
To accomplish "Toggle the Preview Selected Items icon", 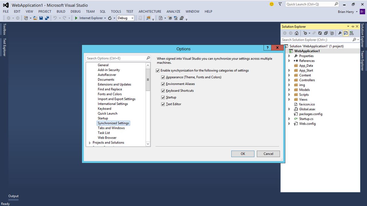I will coord(346,33).
